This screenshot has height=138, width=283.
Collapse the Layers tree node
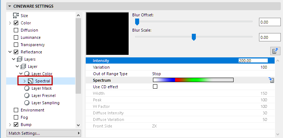pos(13,59)
